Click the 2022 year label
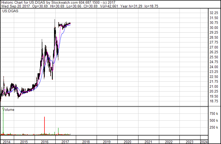Screen dimensions: 221x144 coord(169,142)
